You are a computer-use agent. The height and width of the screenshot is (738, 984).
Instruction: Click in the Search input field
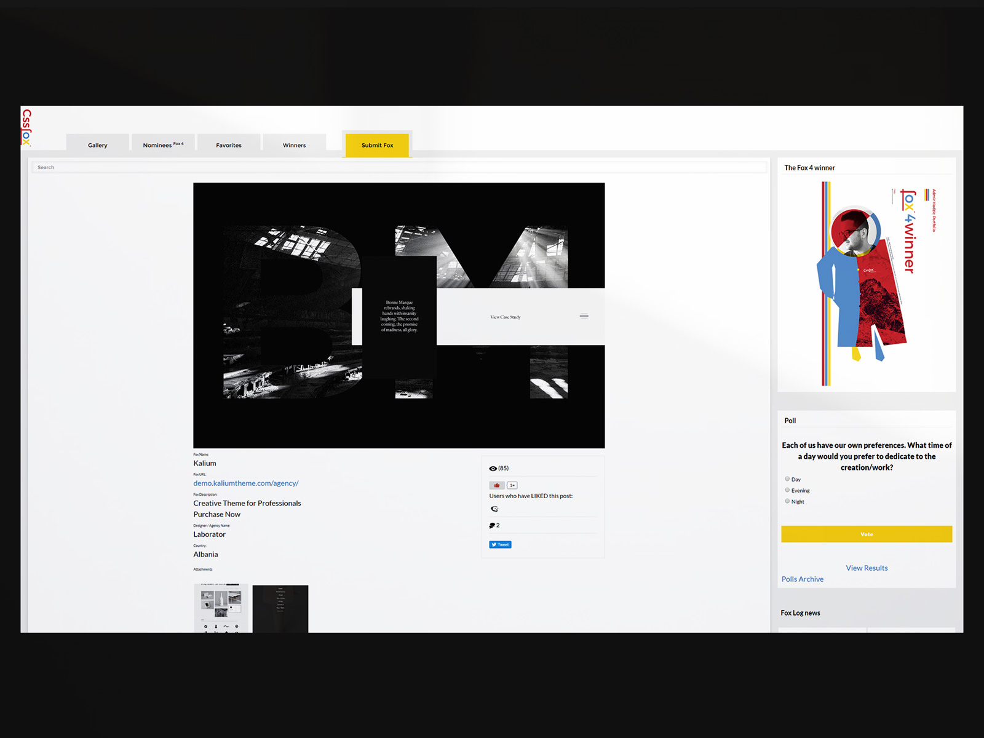399,167
